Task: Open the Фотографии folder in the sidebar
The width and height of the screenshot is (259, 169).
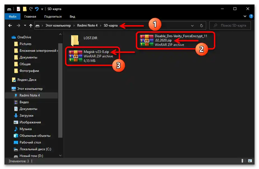Action: 29,71
